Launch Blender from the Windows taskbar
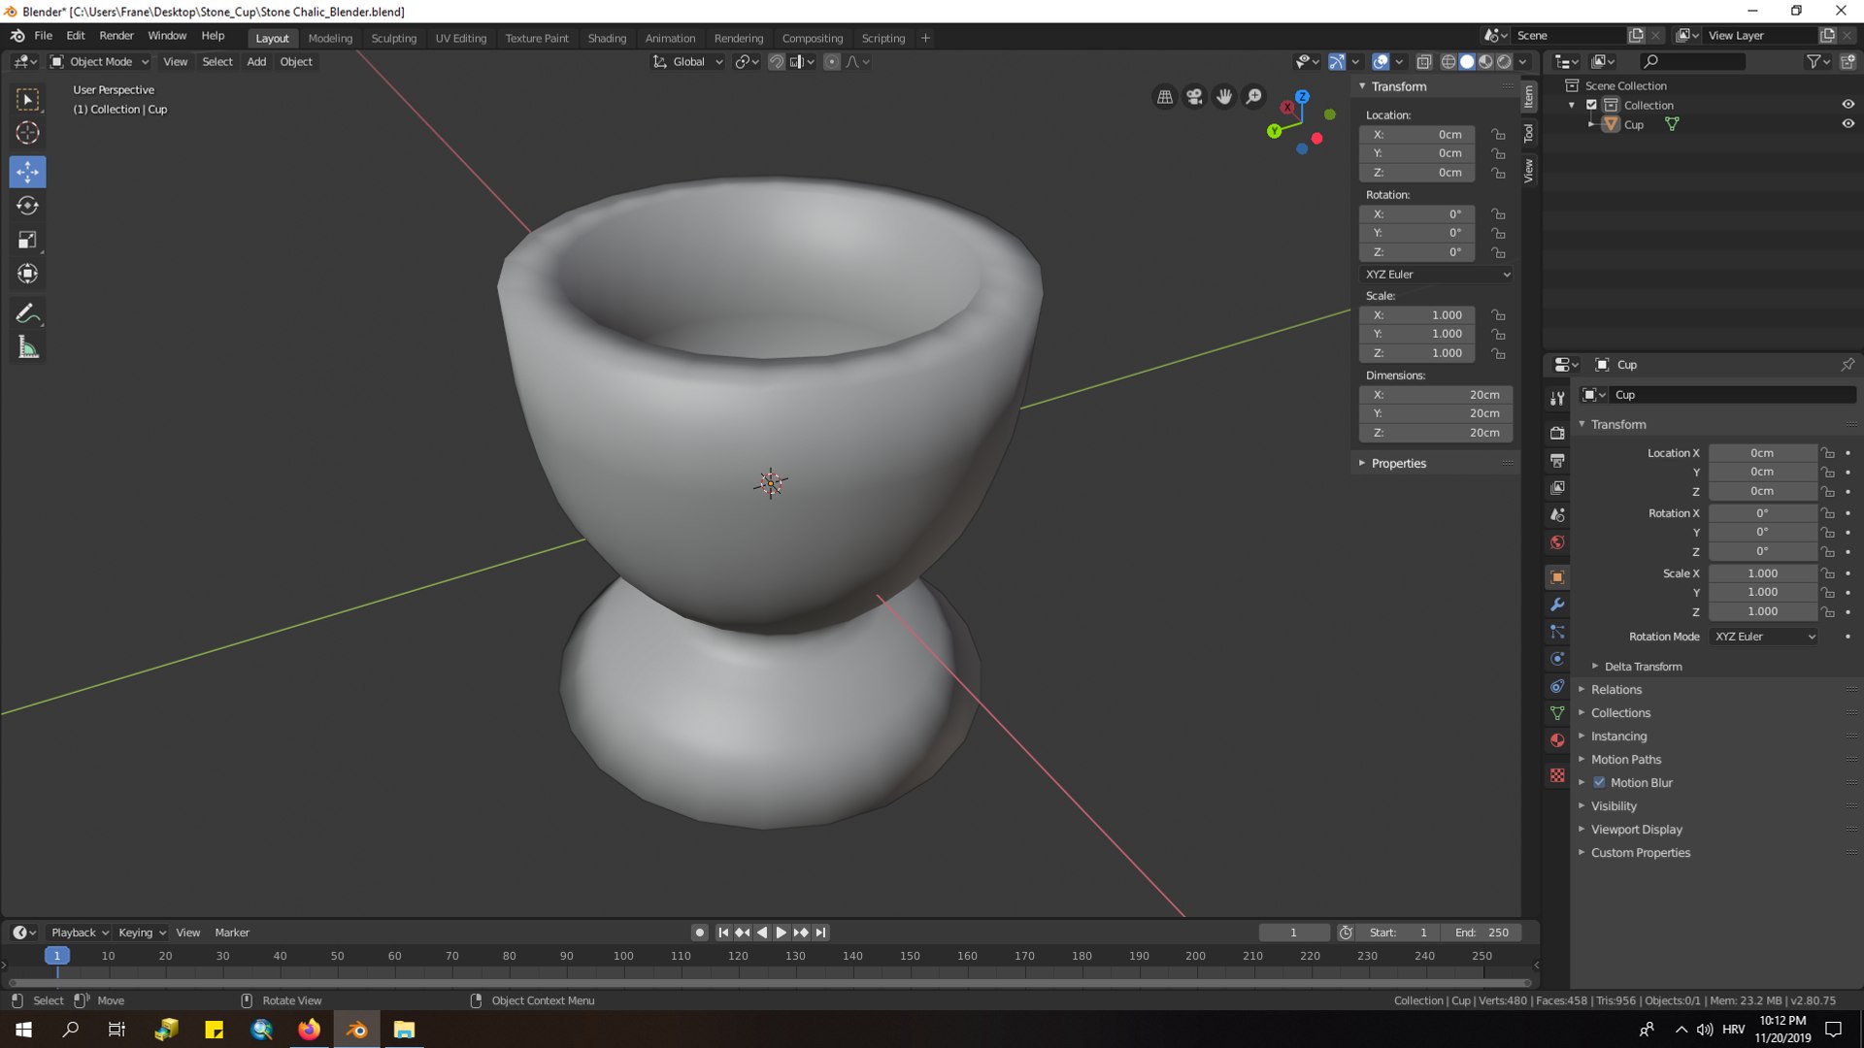 click(x=357, y=1030)
